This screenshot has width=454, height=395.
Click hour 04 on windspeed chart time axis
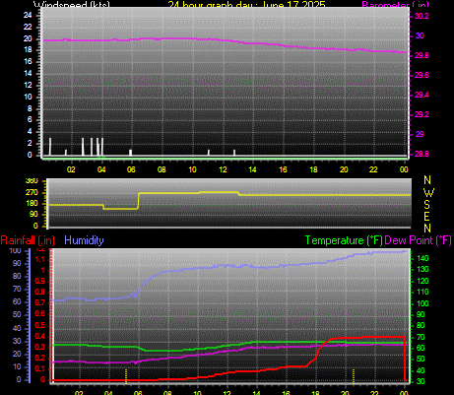[101, 169]
